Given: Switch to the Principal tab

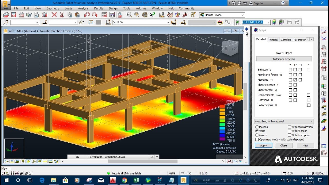Looking at the screenshot, I should (x=273, y=40).
